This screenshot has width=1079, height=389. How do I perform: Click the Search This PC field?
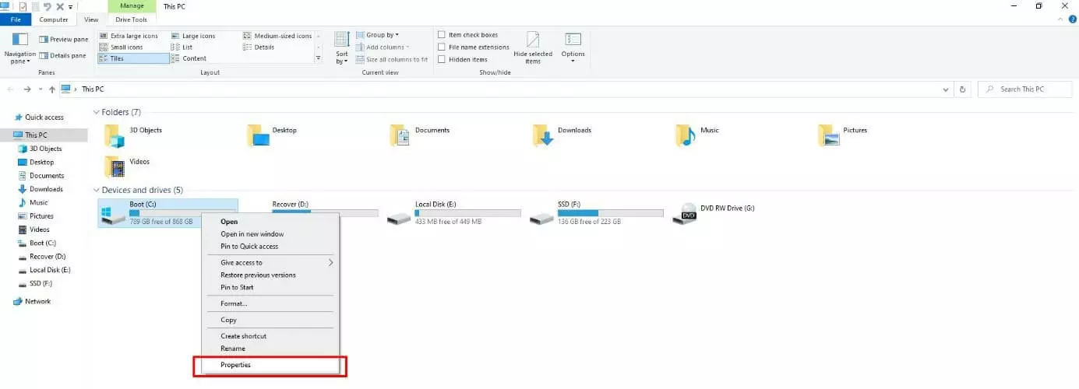(x=1025, y=89)
